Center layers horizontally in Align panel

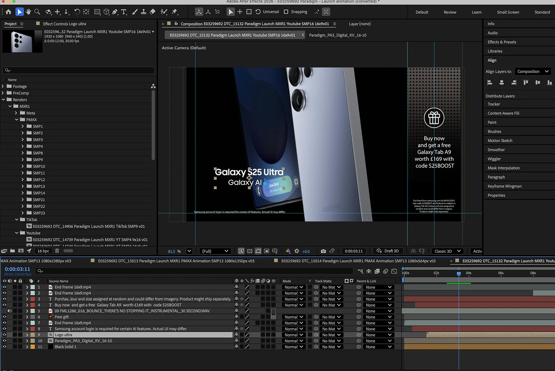[501, 83]
